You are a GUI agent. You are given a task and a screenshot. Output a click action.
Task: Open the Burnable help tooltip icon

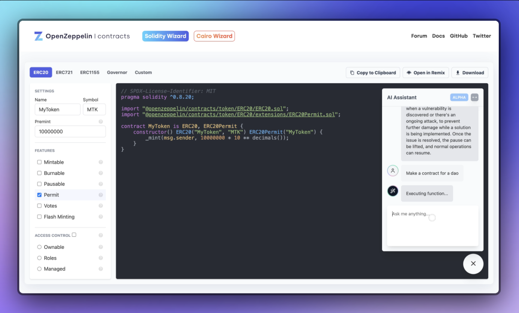click(x=100, y=173)
